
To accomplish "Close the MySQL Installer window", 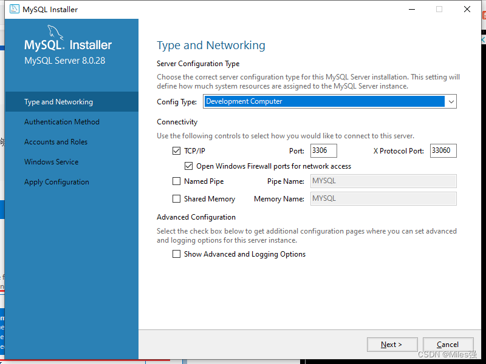I will [x=467, y=9].
